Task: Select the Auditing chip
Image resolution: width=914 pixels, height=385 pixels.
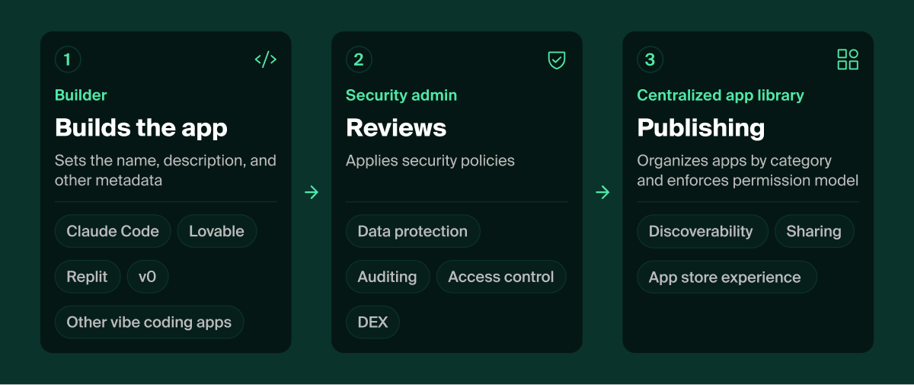Action: pos(388,277)
